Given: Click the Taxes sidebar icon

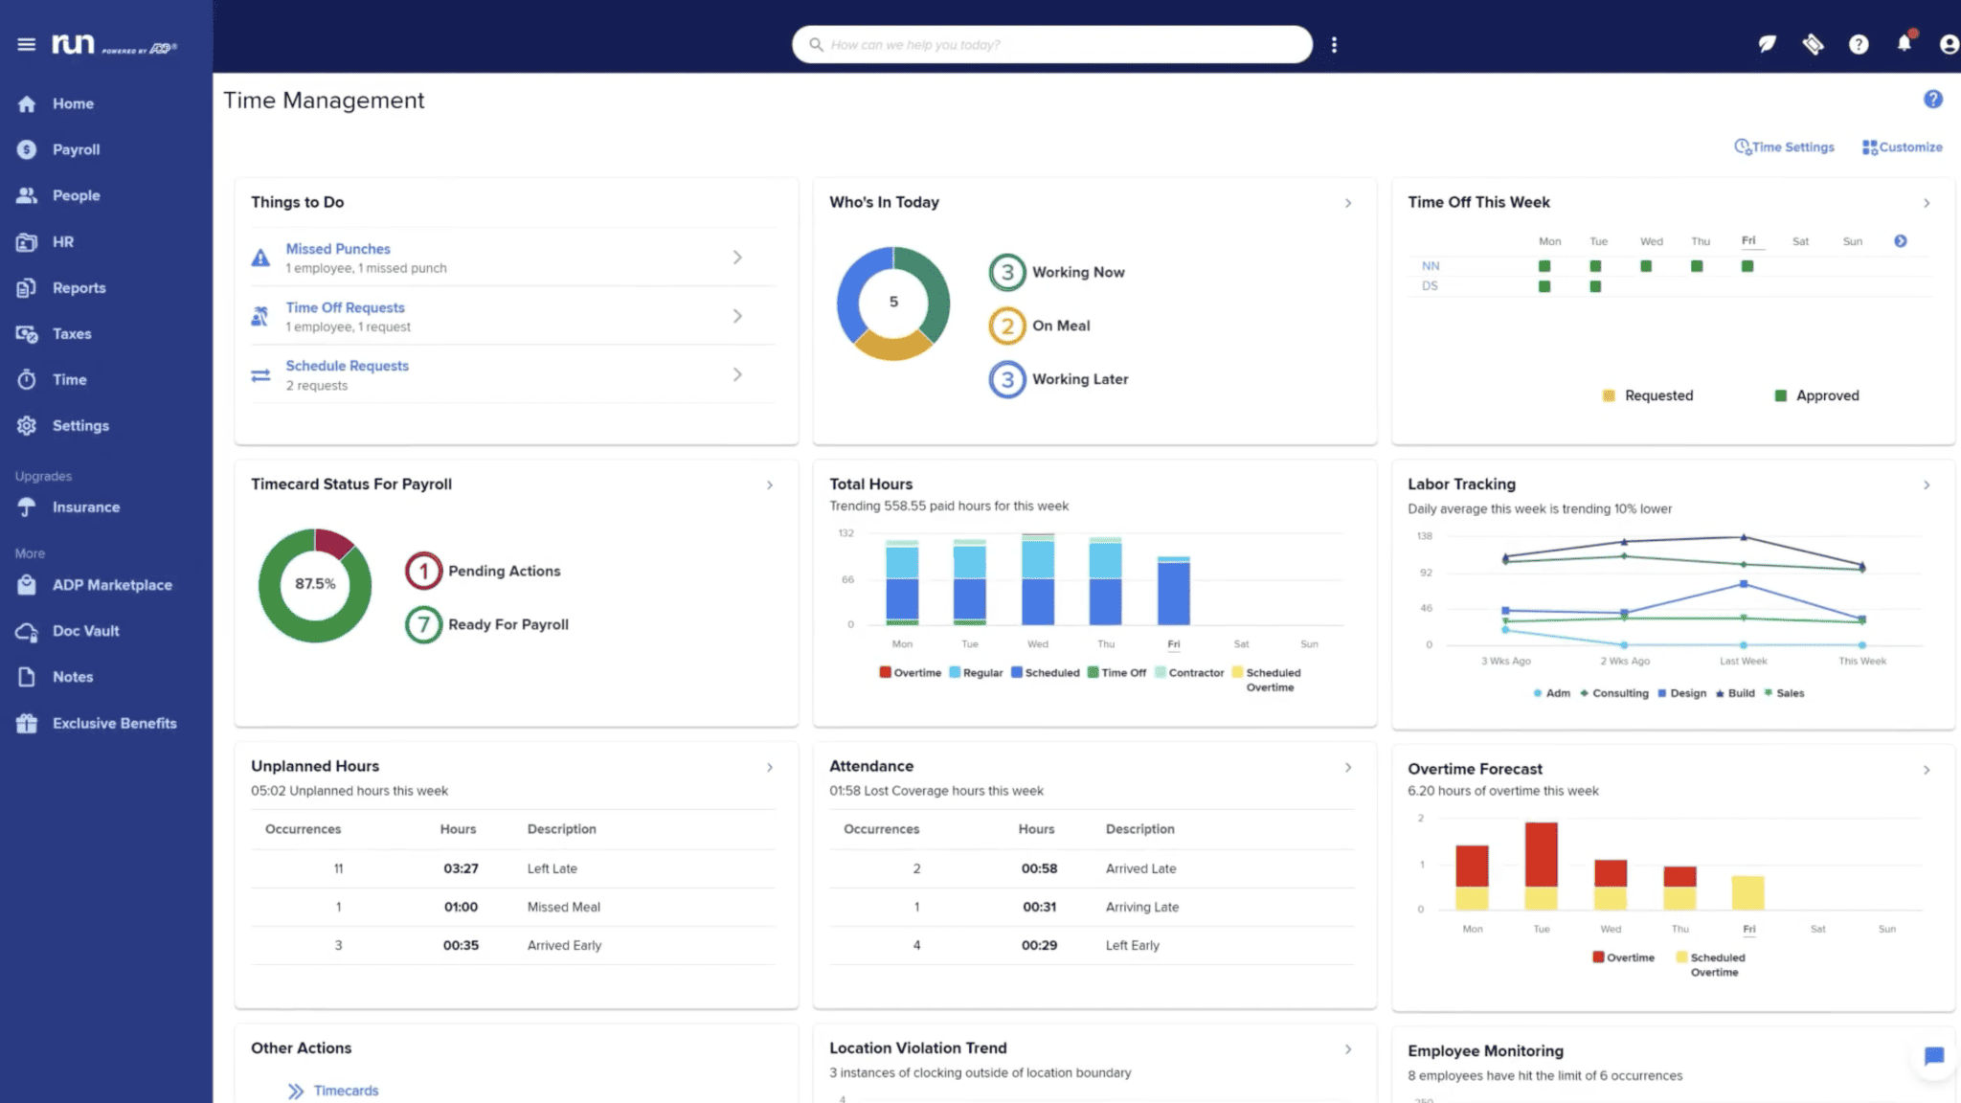Looking at the screenshot, I should (x=29, y=333).
